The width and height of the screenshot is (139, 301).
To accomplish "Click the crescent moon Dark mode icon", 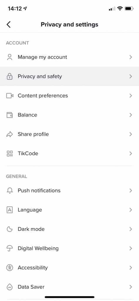I will point(10,229).
